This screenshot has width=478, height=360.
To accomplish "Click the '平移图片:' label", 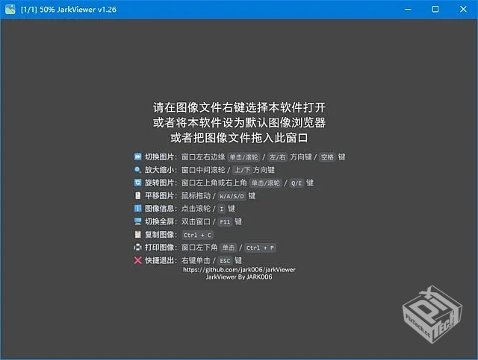I will click(161, 195).
